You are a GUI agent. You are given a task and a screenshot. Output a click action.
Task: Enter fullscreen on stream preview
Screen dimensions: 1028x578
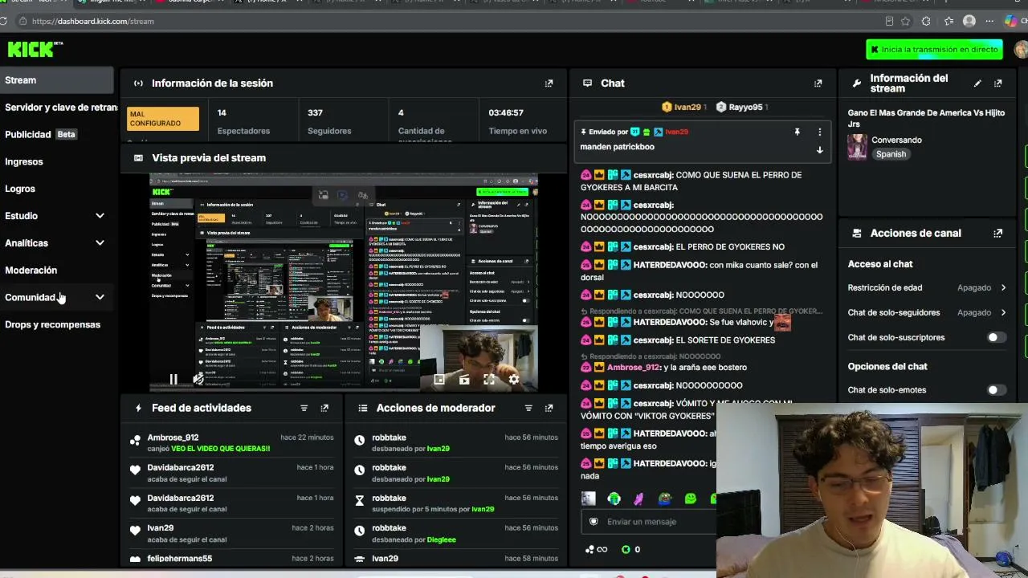[x=489, y=379]
